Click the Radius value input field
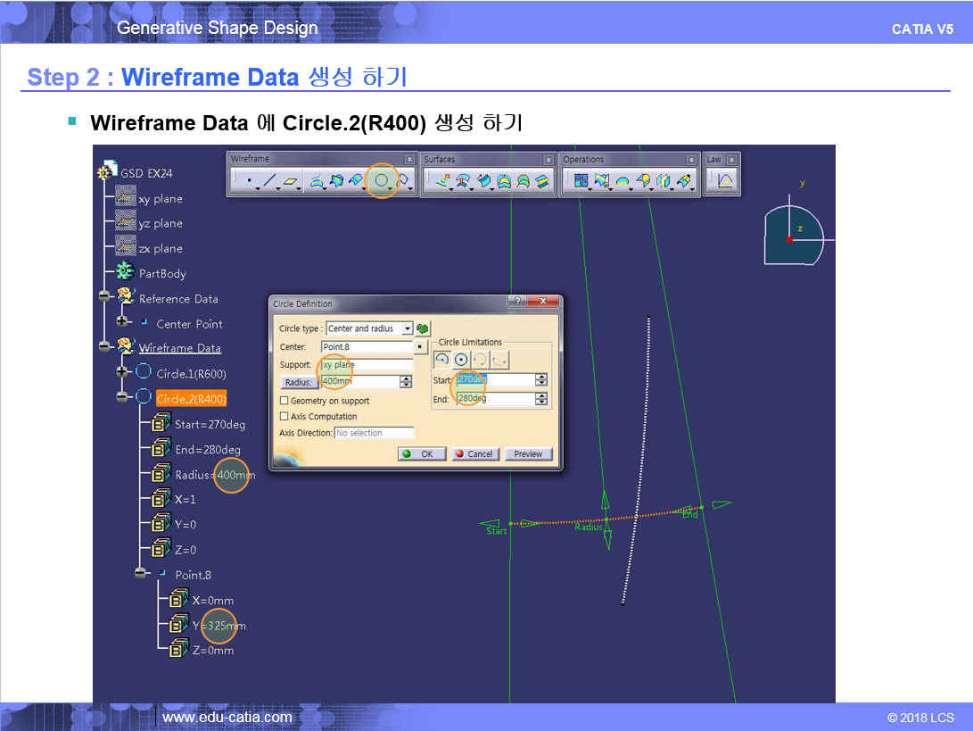The image size is (973, 731). 359,382
